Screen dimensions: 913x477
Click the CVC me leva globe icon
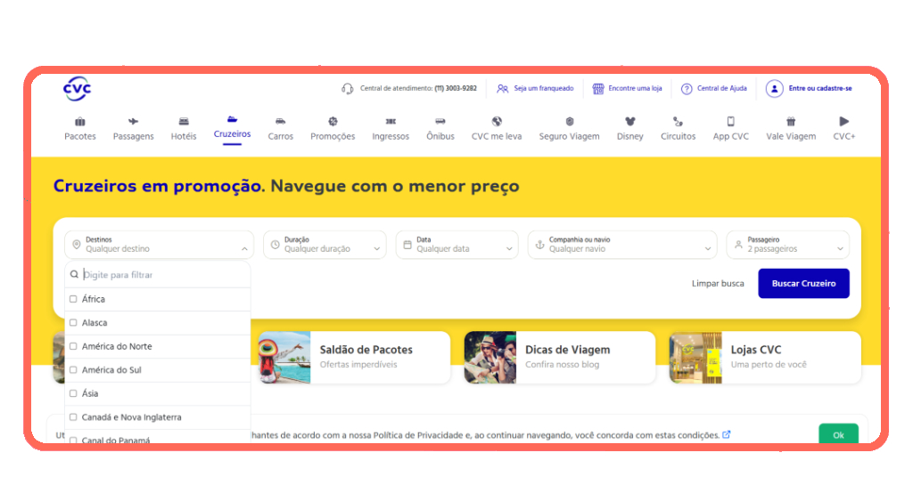coord(497,121)
